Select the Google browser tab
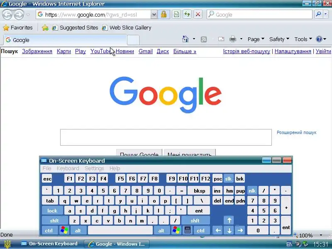This screenshot has width=332, height=249. [65, 40]
